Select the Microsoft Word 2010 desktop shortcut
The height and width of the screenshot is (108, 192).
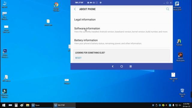pyautogui.click(x=177, y=6)
